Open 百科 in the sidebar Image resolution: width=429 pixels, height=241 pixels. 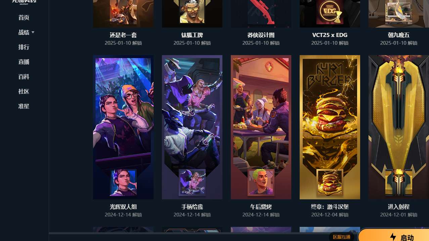click(24, 77)
